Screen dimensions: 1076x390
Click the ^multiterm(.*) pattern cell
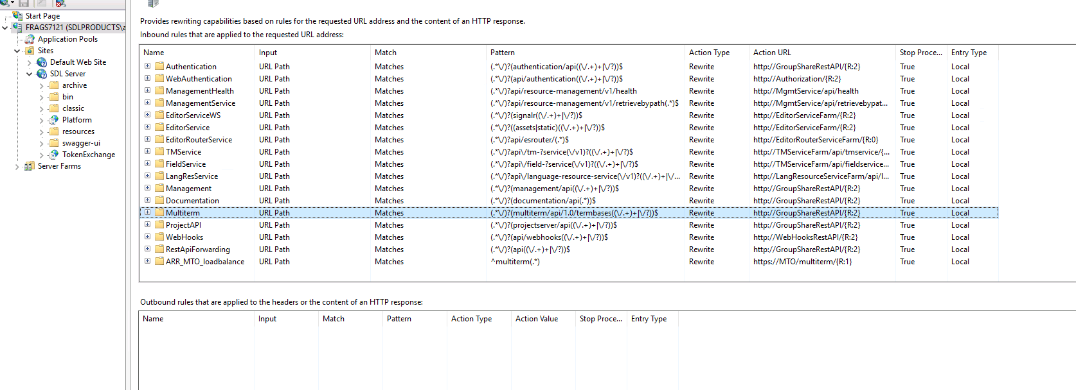515,261
